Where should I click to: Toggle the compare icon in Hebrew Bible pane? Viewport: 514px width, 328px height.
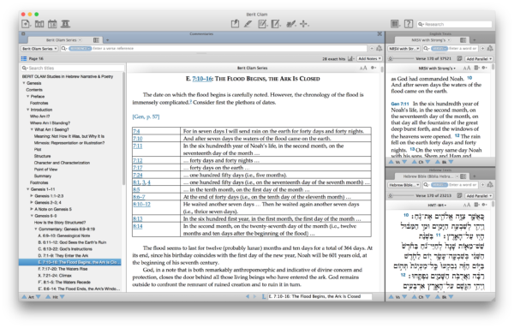click(459, 195)
